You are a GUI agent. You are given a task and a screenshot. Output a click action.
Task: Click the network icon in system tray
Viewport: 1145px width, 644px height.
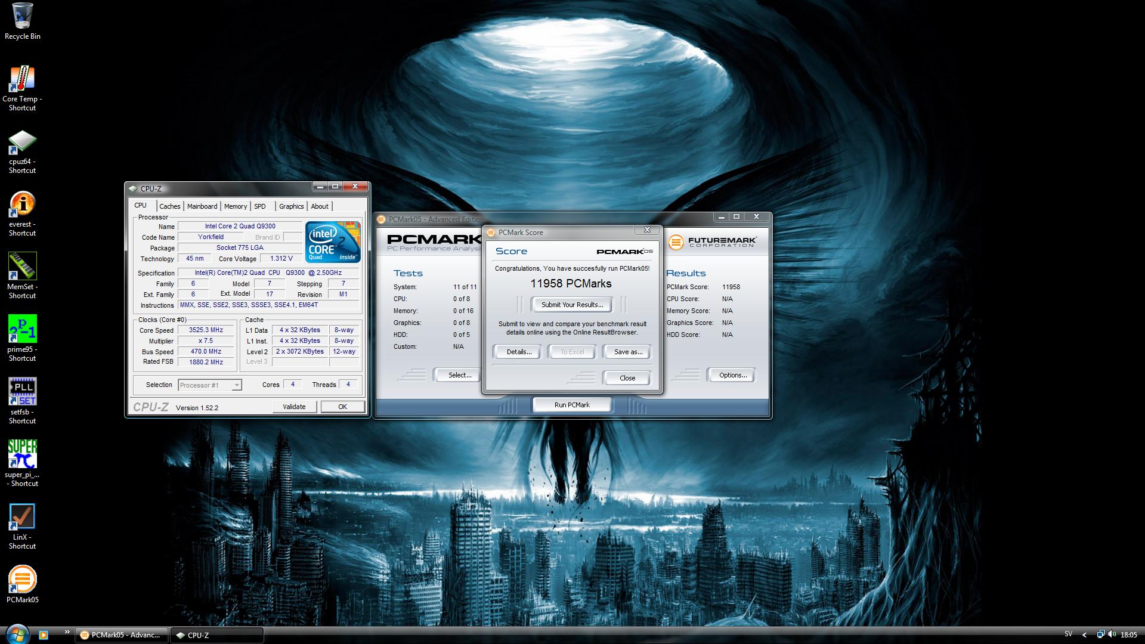click(1100, 635)
